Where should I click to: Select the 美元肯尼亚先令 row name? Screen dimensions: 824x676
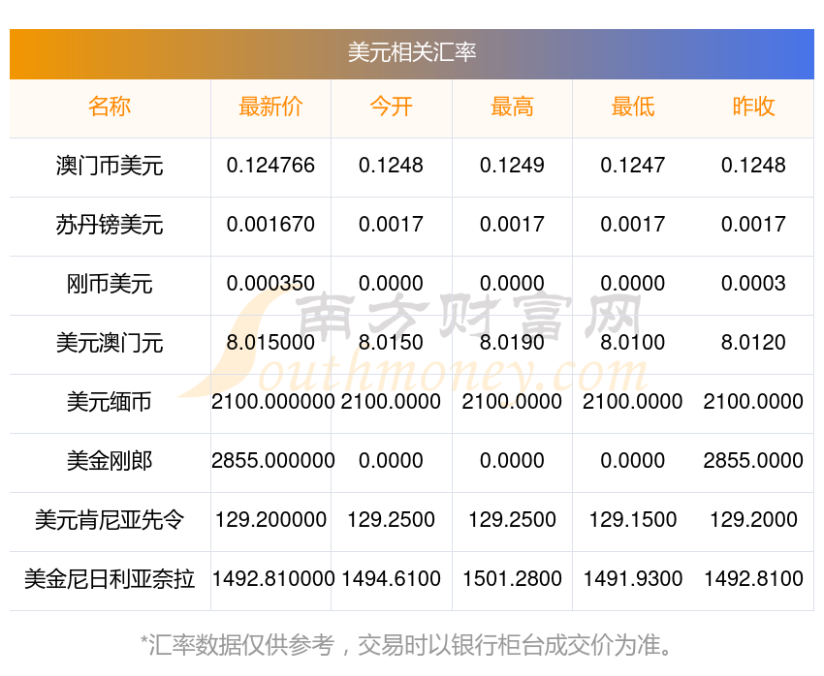tap(110, 520)
